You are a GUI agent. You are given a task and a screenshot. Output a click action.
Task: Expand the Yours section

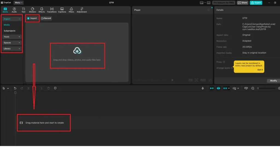coord(12,37)
